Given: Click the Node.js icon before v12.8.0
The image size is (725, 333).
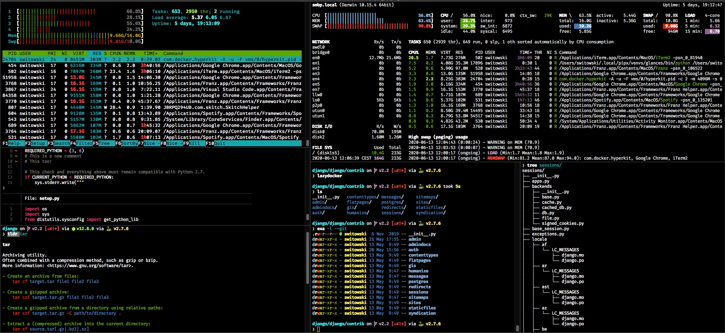Looking at the screenshot, I should 74,228.
